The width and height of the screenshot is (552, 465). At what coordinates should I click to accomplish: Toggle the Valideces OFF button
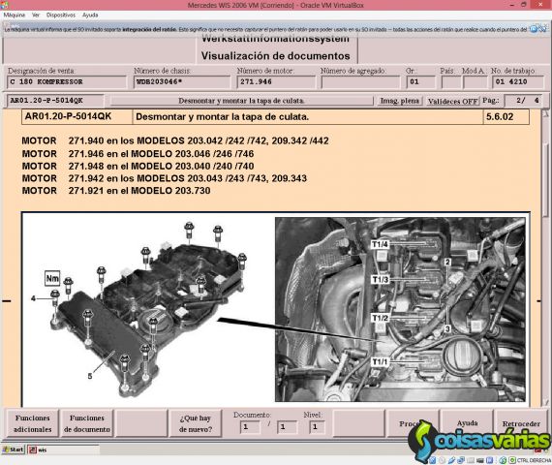pyautogui.click(x=452, y=101)
